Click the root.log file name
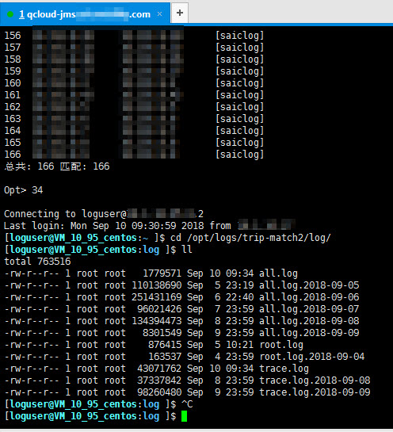393x432 pixels. coord(281,345)
